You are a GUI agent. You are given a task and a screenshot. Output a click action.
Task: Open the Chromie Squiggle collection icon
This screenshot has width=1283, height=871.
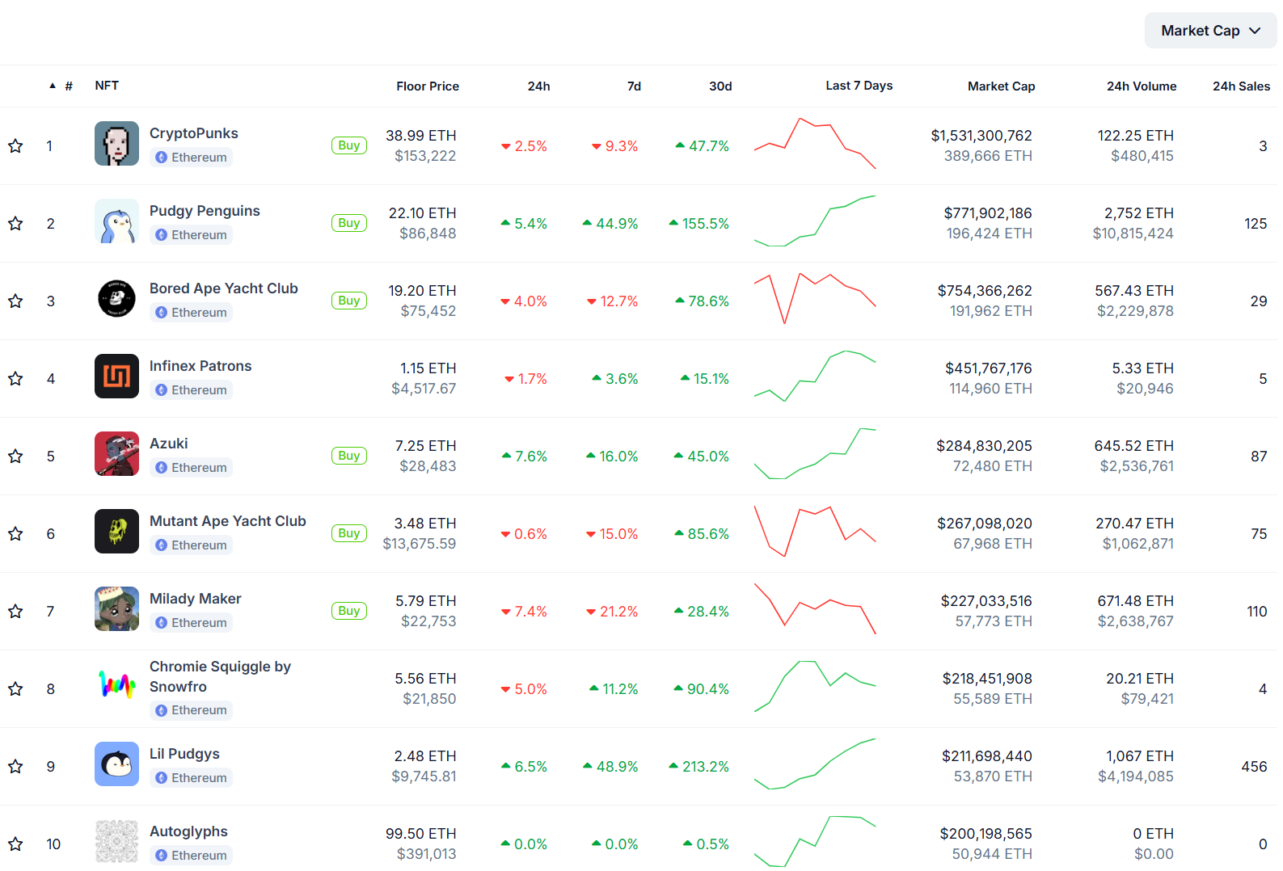pyautogui.click(x=116, y=686)
